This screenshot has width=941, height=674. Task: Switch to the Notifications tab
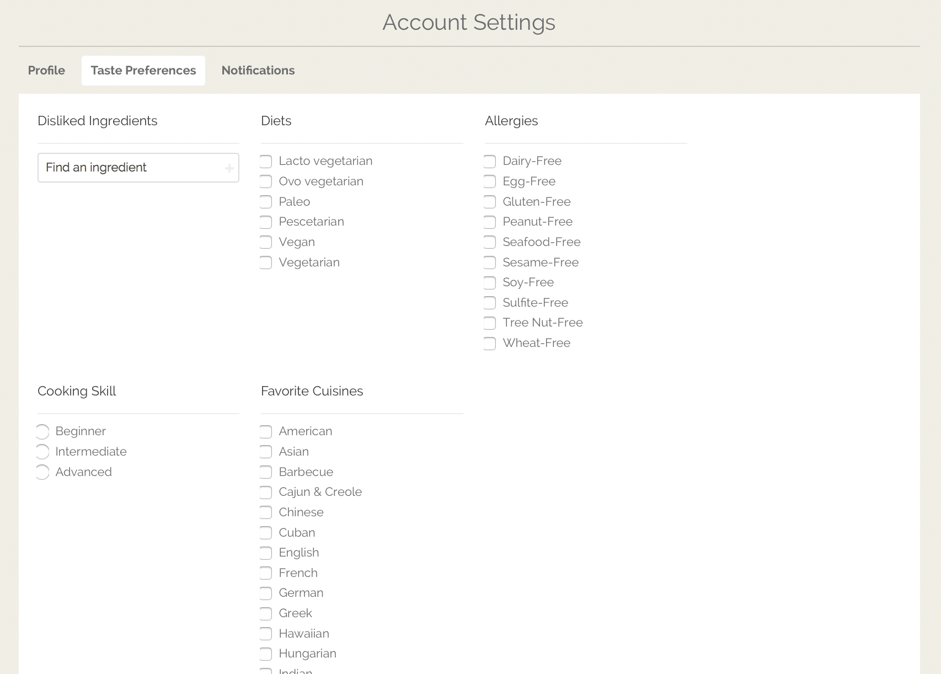point(258,71)
